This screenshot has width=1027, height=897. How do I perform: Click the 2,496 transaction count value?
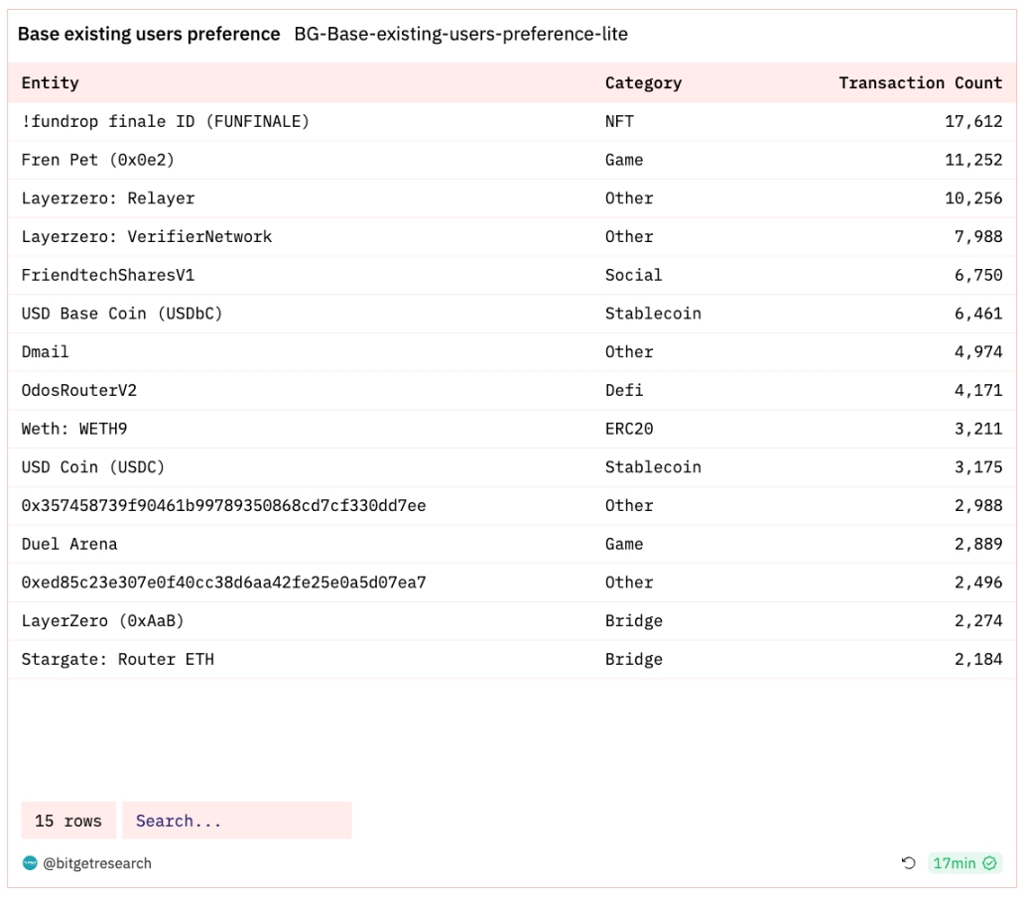point(978,582)
